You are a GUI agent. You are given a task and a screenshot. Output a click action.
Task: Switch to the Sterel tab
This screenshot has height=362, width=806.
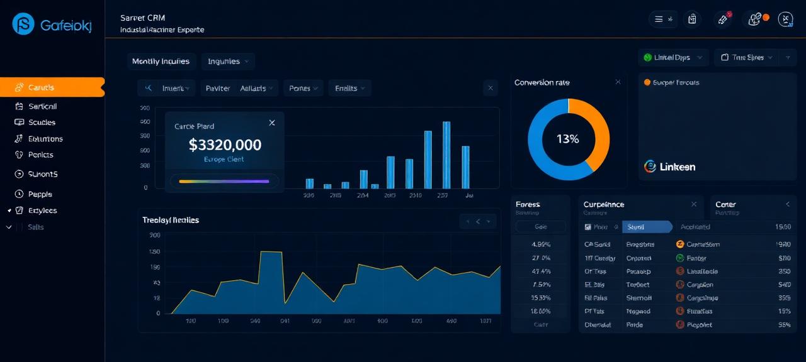[647, 227]
